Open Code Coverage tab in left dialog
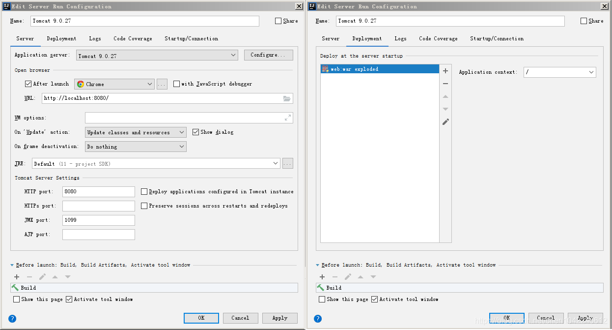This screenshot has width=612, height=330. 133,39
